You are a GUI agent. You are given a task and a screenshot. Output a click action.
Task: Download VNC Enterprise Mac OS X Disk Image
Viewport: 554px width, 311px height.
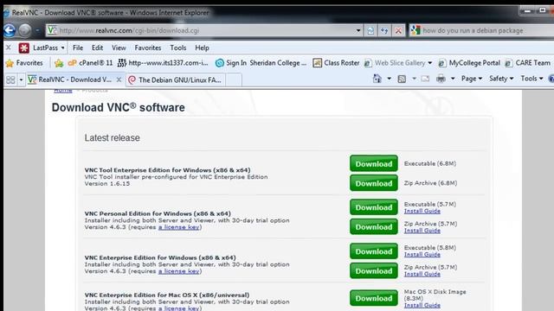click(x=374, y=298)
